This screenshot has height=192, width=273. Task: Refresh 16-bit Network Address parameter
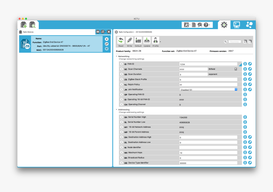click(x=245, y=127)
